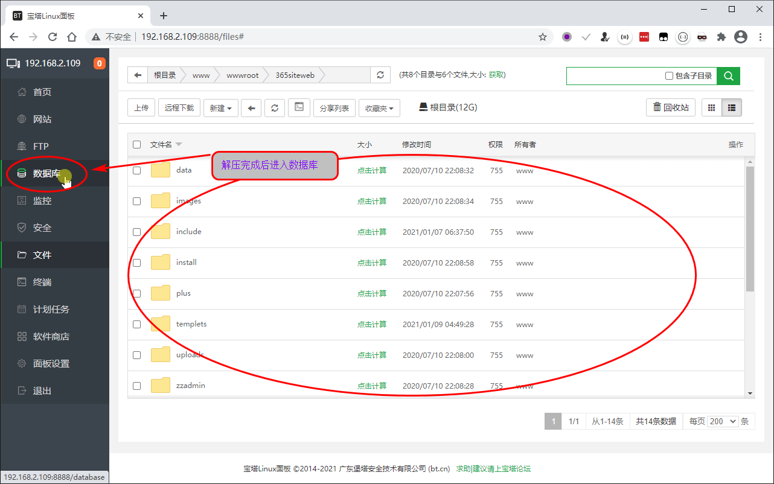The height and width of the screenshot is (484, 774).
Task: Click 点击计算 for the plus folder
Action: [x=372, y=294]
